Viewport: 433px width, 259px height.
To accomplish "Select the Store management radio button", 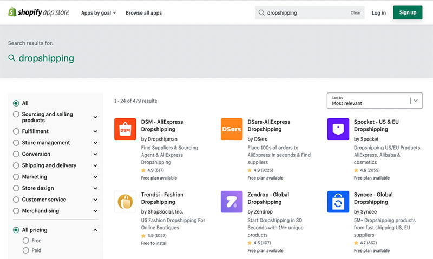I will (x=16, y=143).
